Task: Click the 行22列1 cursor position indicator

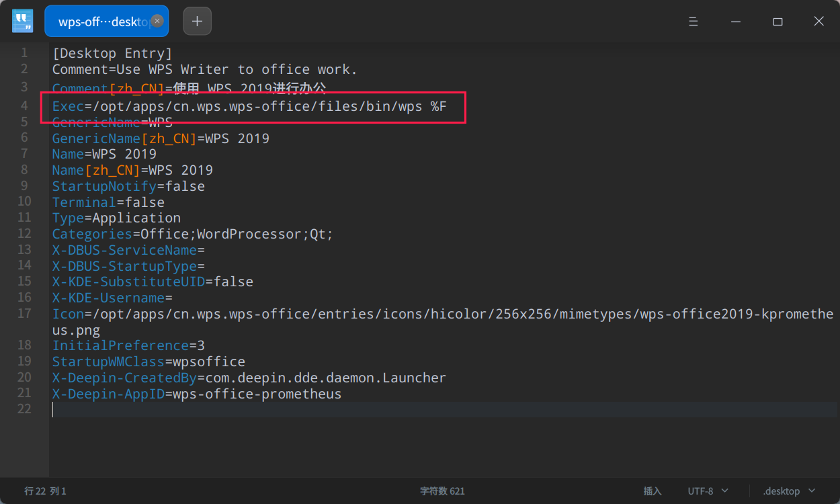Action: [45, 491]
